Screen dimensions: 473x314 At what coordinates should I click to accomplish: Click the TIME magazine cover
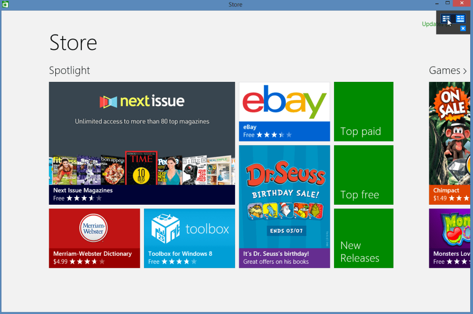[x=141, y=168]
